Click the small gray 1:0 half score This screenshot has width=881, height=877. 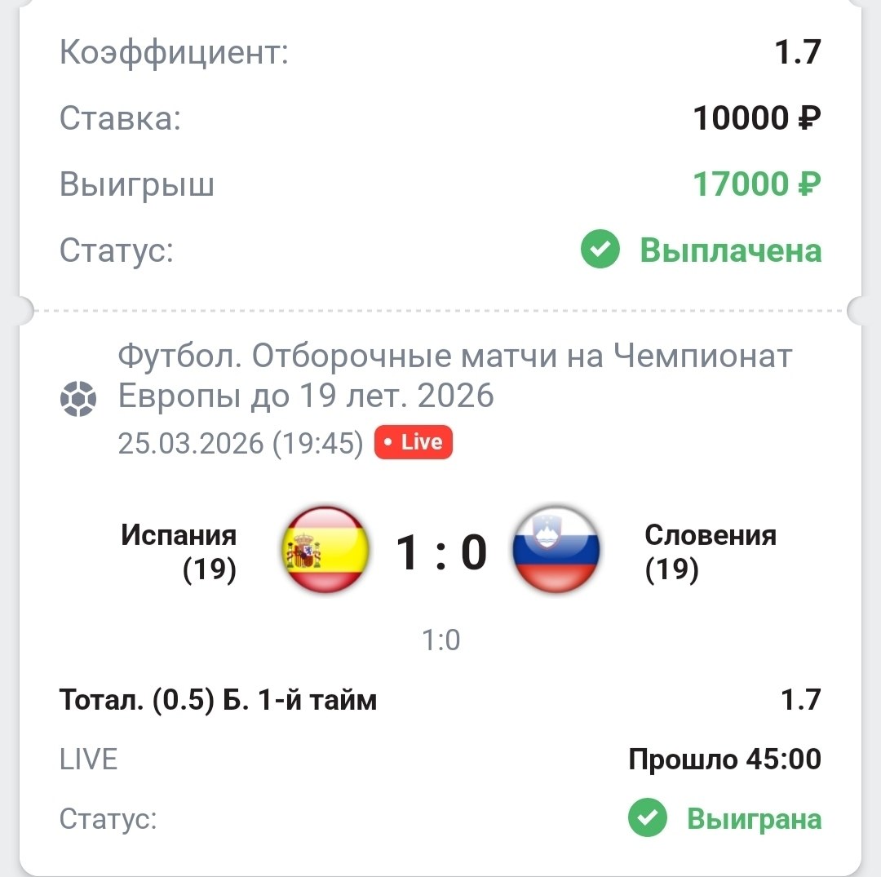[x=441, y=640]
